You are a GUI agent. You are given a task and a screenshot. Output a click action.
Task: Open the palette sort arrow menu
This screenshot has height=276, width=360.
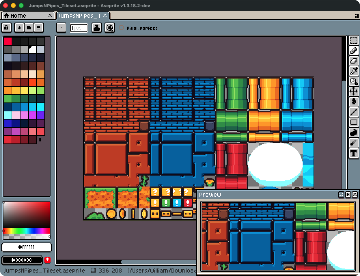coord(19,28)
